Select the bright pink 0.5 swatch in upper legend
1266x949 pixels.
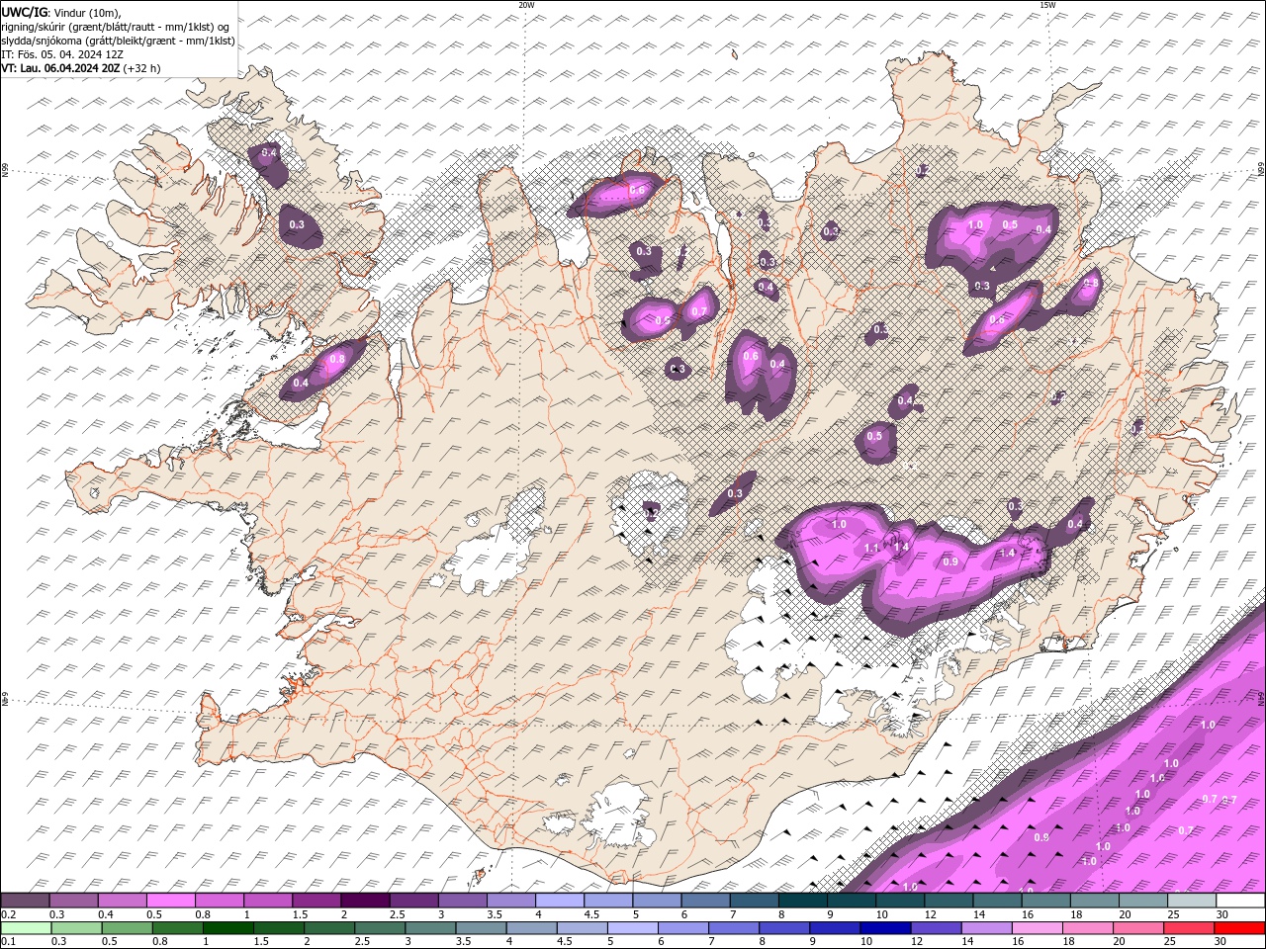(x=171, y=901)
